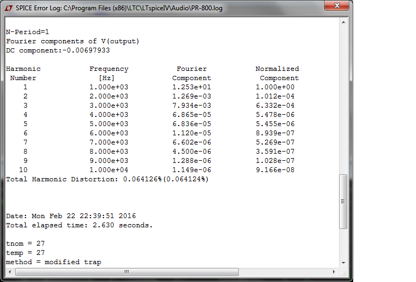Click the Total Harmonic Distortion line
The image size is (416, 282).
(x=107, y=180)
